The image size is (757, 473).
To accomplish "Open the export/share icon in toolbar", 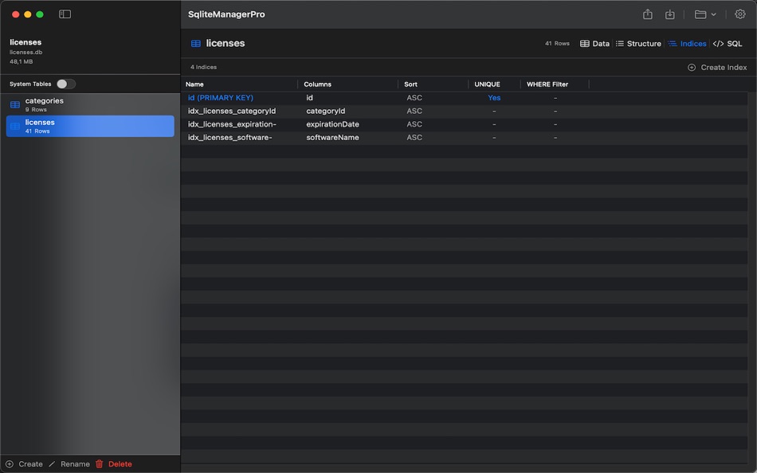I will pos(649,13).
